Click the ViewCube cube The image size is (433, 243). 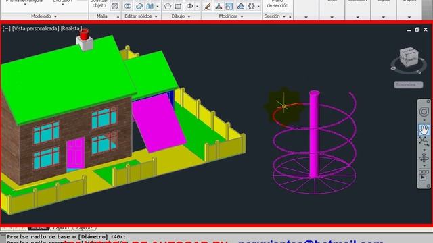tap(409, 57)
